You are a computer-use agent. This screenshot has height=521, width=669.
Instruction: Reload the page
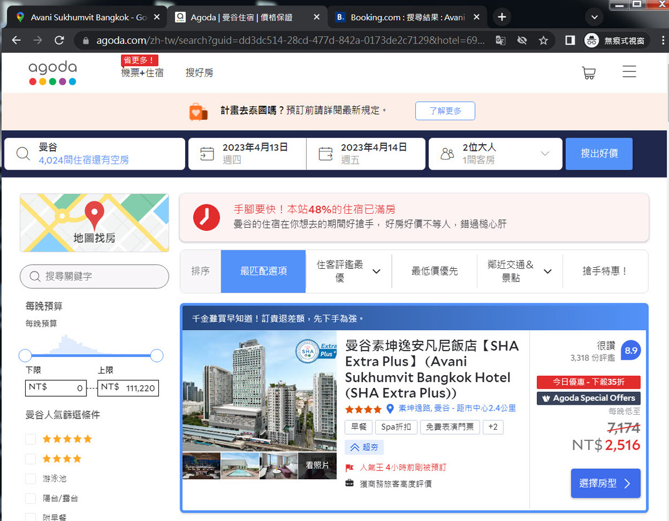pyautogui.click(x=59, y=40)
